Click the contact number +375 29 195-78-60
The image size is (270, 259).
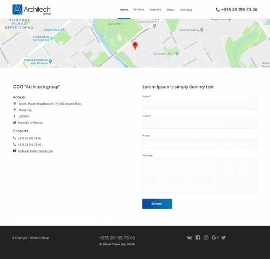[30, 145]
